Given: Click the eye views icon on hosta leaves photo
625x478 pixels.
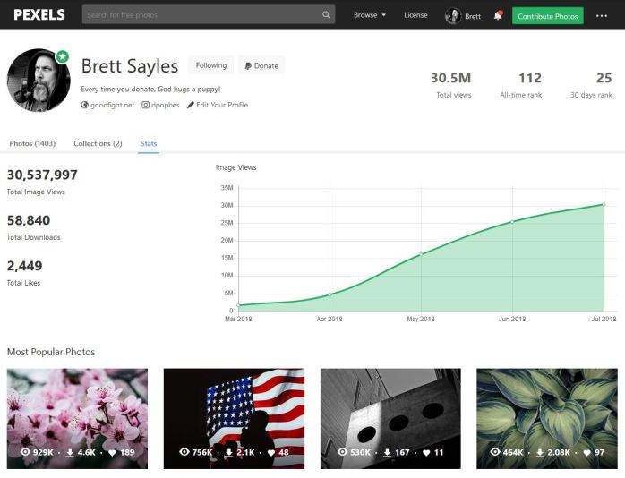Looking at the screenshot, I should (x=497, y=453).
